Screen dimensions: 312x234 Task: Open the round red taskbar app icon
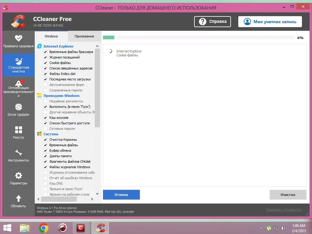coord(62,228)
